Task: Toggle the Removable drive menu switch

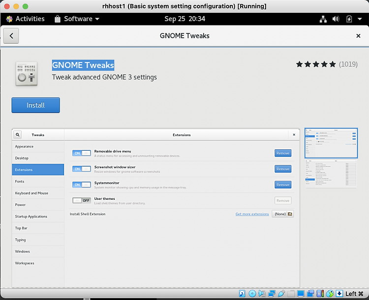Action: [x=81, y=153]
